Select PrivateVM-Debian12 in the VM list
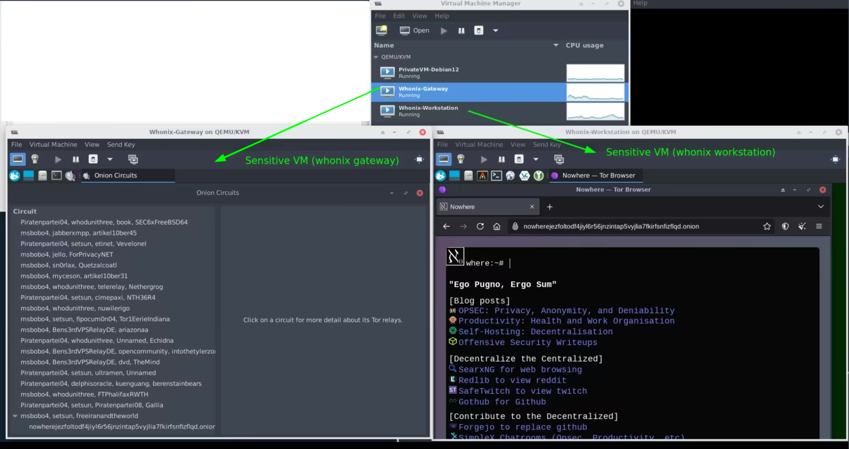The width and height of the screenshot is (849, 449). (499, 73)
